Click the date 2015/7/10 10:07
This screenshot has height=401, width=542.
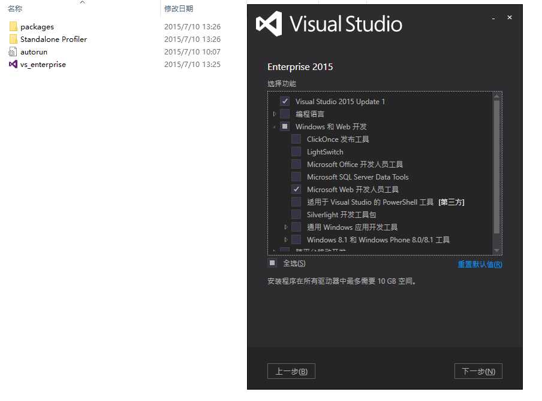coord(192,51)
